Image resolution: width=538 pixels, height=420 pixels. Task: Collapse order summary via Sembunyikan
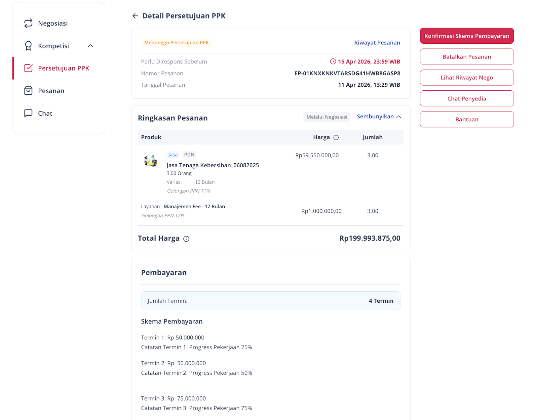point(375,117)
